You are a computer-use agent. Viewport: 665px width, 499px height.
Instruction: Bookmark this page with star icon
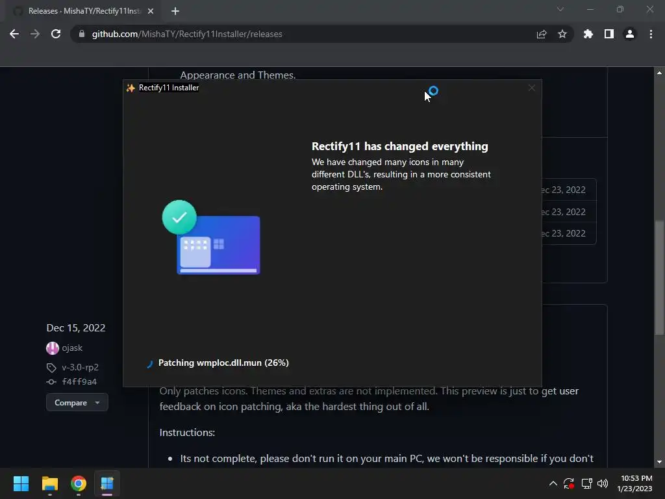coord(562,34)
